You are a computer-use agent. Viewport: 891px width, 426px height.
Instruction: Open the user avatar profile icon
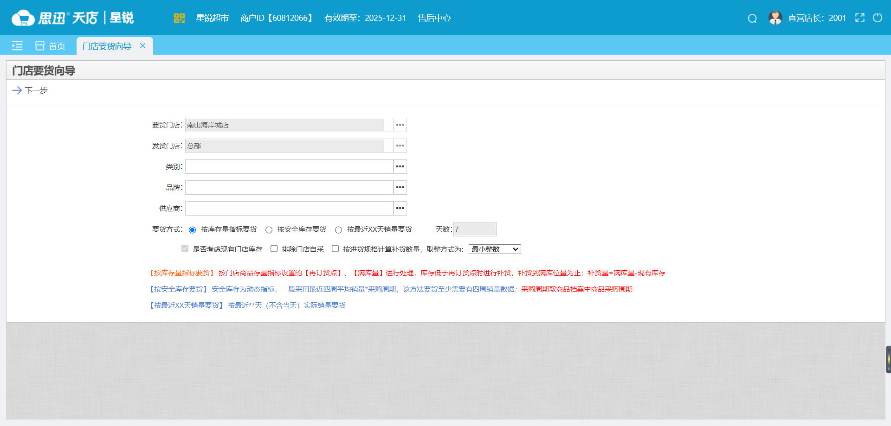(775, 18)
